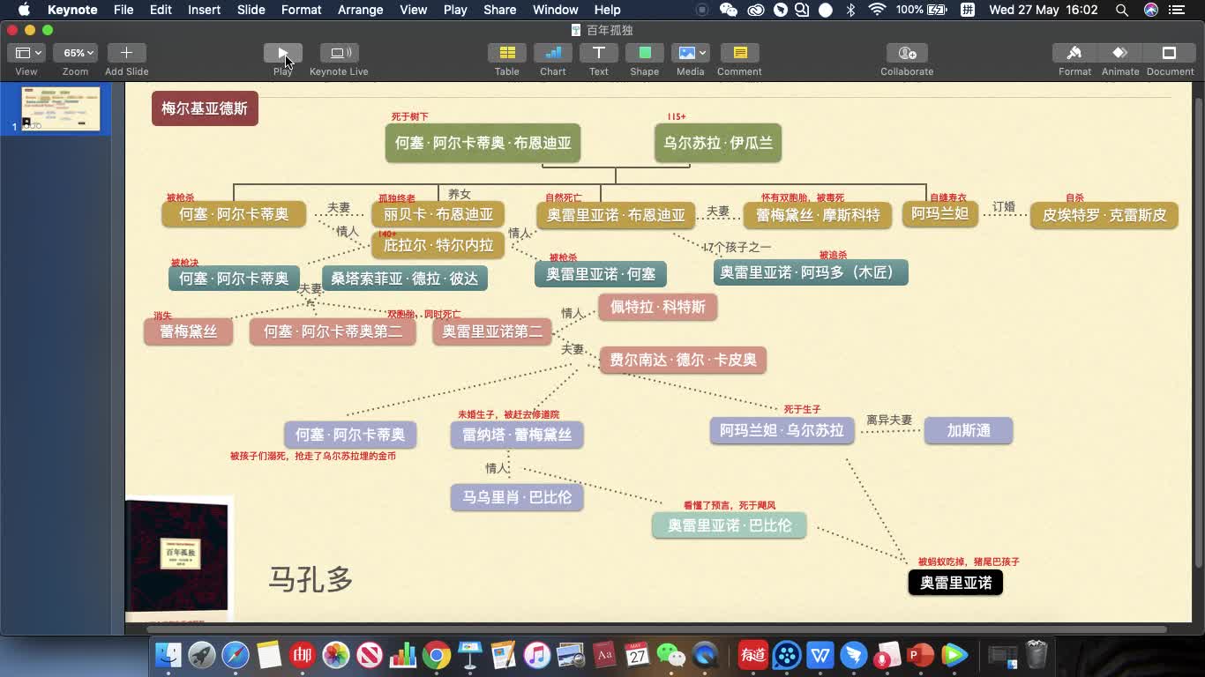Viewport: 1205px width, 677px height.
Task: Open the Collaborate option
Action: point(907,53)
